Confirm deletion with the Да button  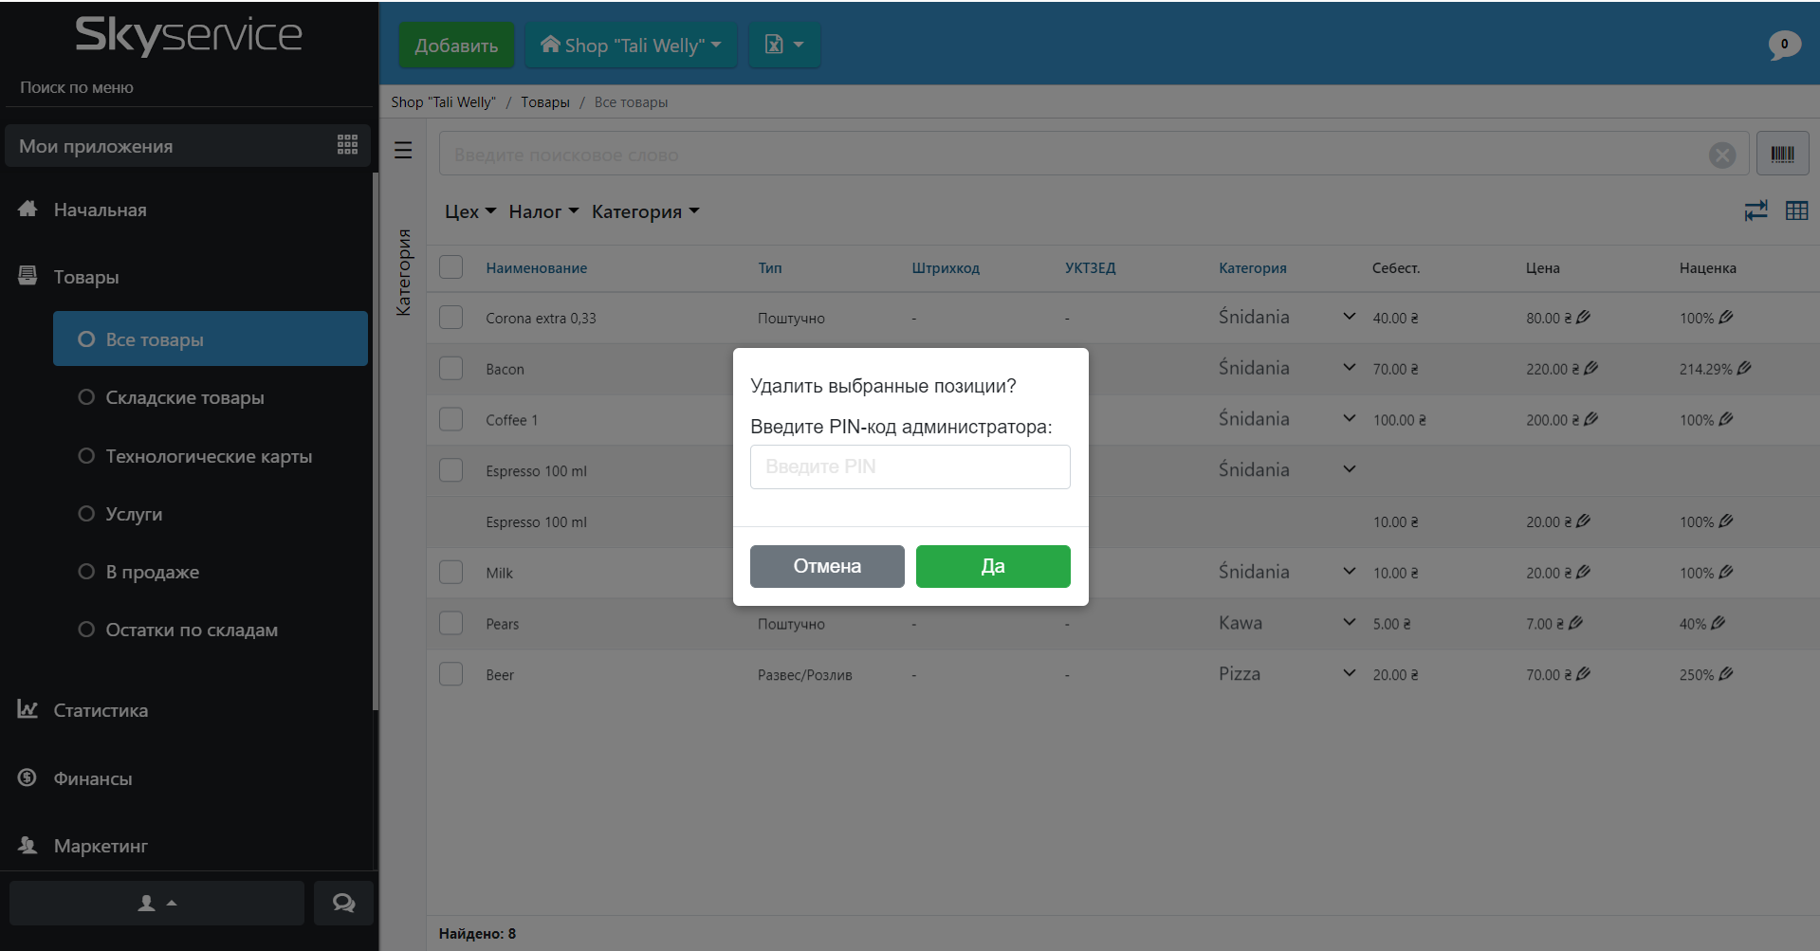pos(992,566)
